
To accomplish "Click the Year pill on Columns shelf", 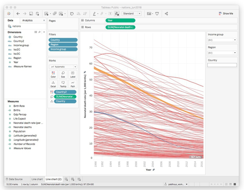I will [120, 20].
